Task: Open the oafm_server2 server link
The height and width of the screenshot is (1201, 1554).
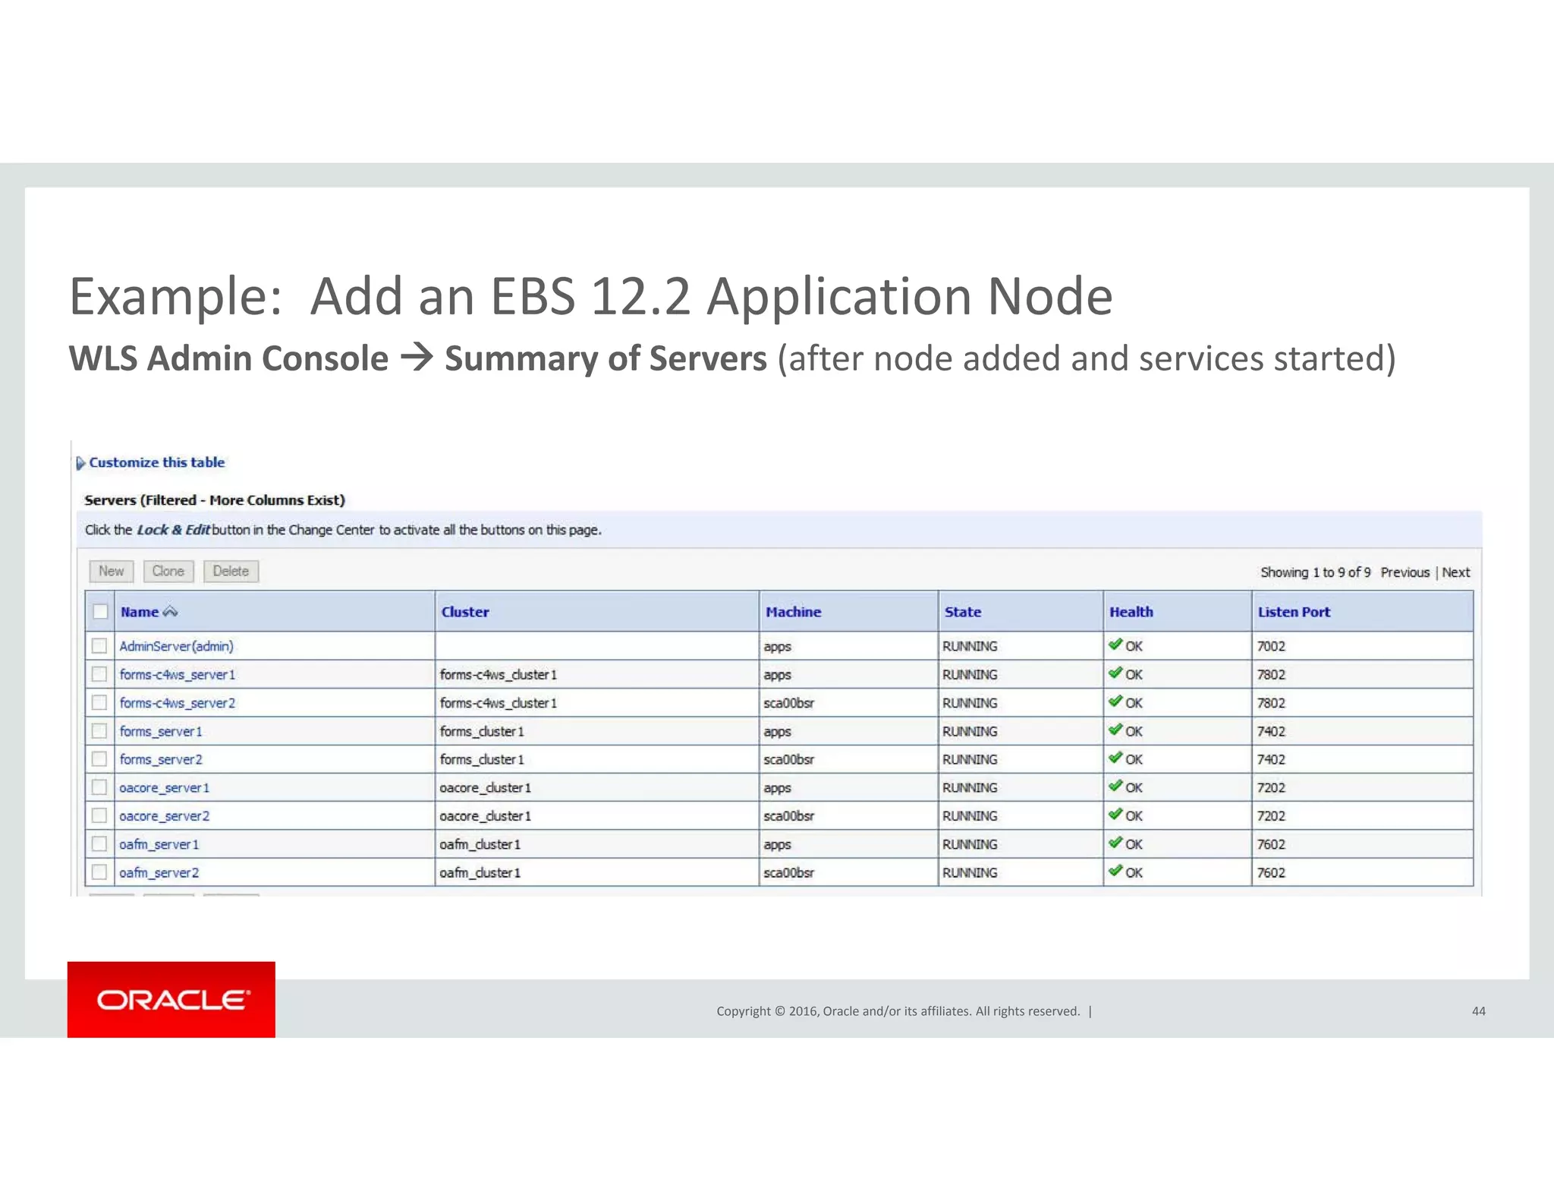Action: pos(159,872)
